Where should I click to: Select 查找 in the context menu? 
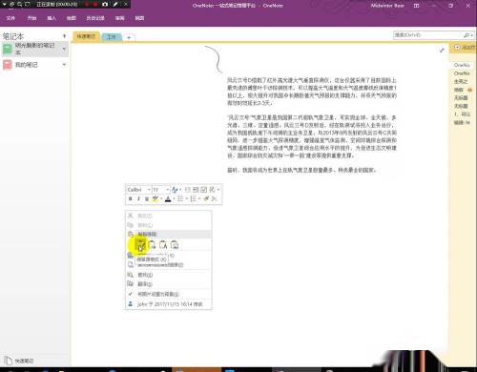click(x=168, y=275)
